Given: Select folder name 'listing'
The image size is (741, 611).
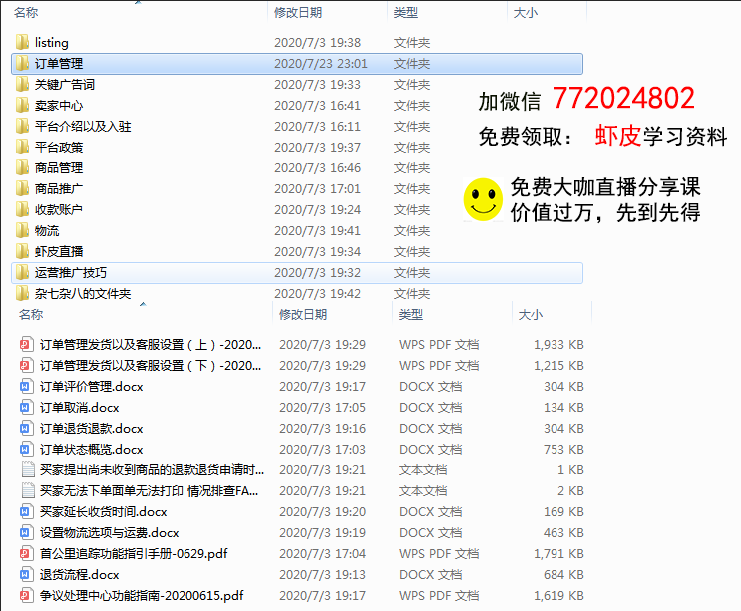Looking at the screenshot, I should pyautogui.click(x=52, y=43).
